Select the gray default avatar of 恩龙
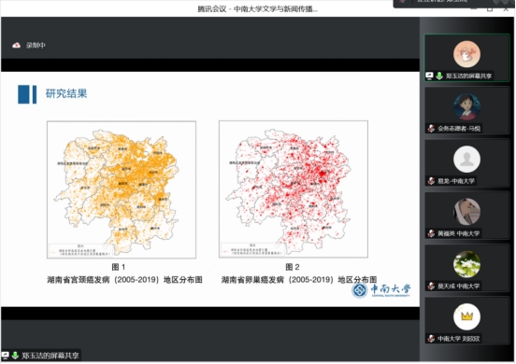 pos(466,159)
